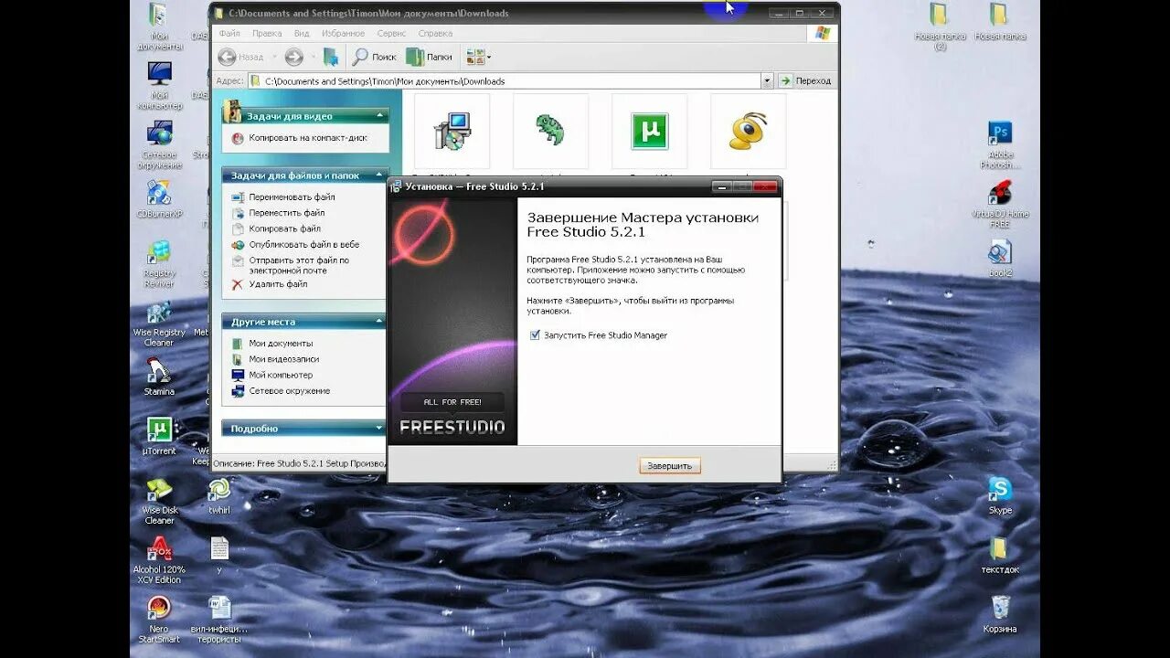Select the yellow bee-like file icon
The image size is (1170, 658).
[x=748, y=131]
